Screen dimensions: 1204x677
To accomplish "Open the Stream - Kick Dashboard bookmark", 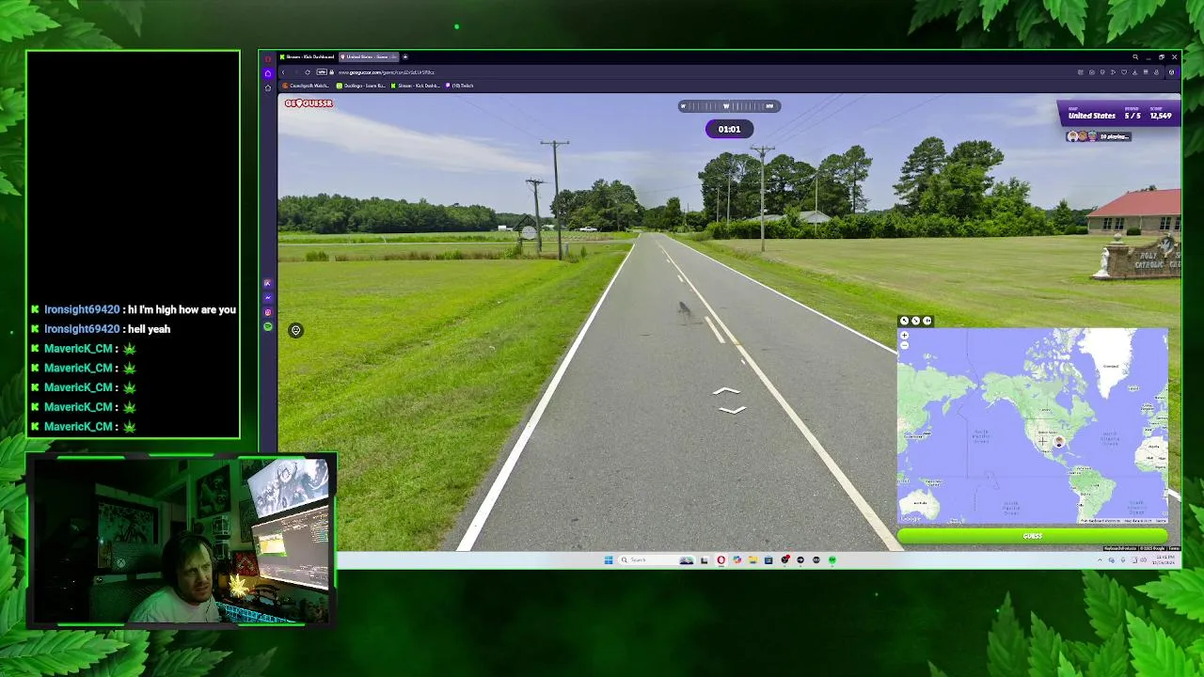I will tap(415, 86).
